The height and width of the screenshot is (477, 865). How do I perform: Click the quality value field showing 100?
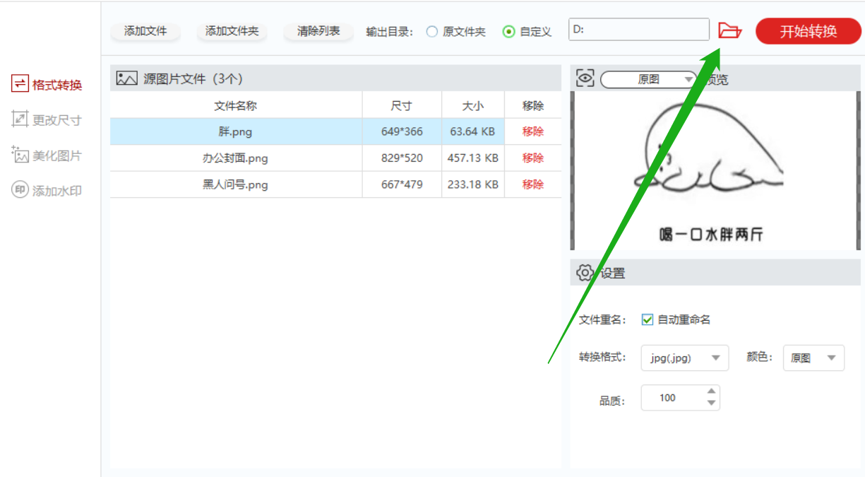[673, 398]
